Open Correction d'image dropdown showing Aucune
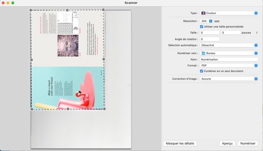263x151 pixels. click(229, 79)
